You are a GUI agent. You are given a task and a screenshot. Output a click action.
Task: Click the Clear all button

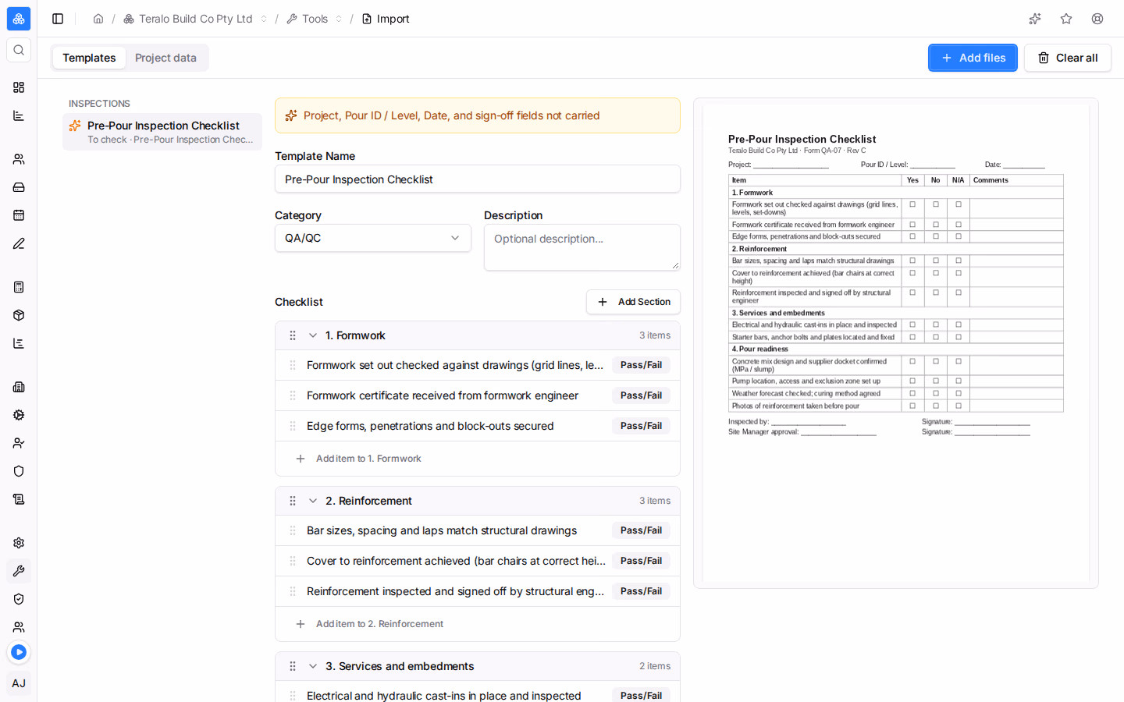[x=1068, y=58]
